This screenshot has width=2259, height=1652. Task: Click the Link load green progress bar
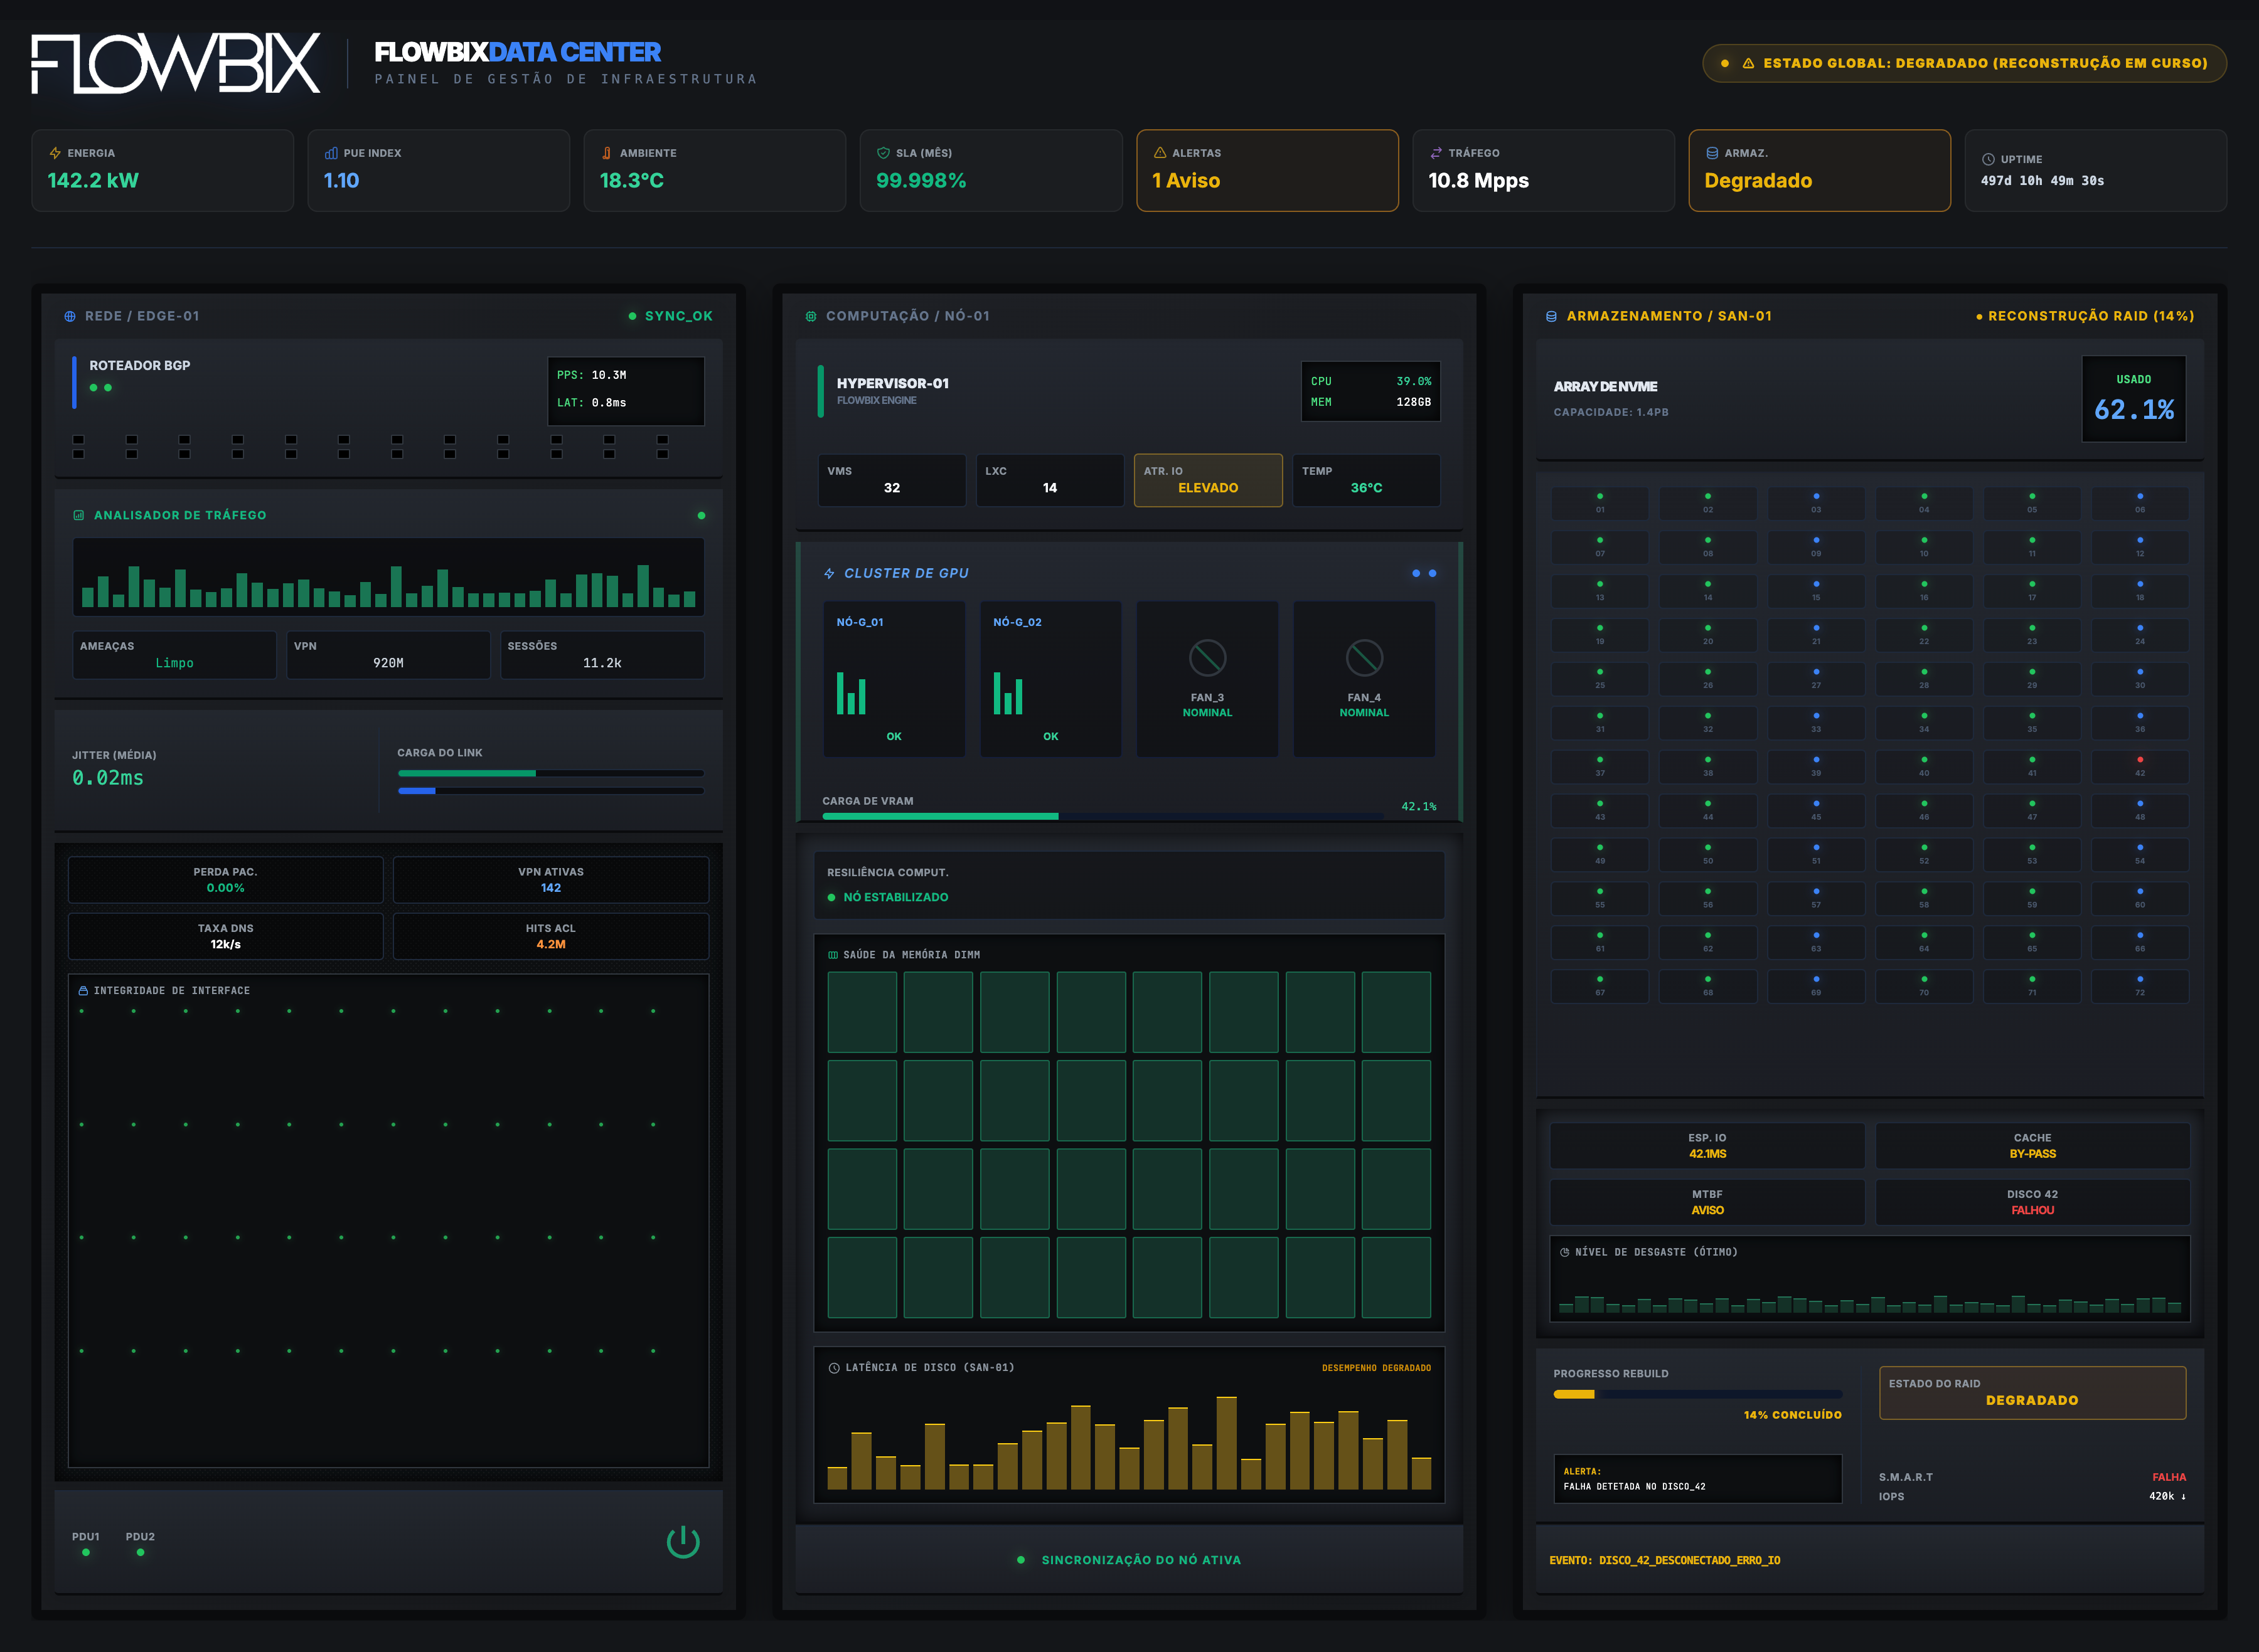[x=550, y=773]
